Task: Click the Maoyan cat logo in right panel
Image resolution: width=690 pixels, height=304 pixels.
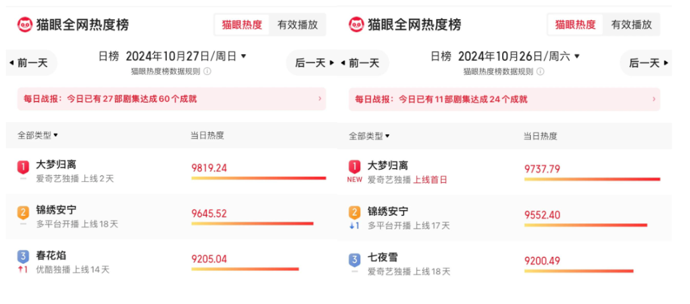Action: coord(356,25)
